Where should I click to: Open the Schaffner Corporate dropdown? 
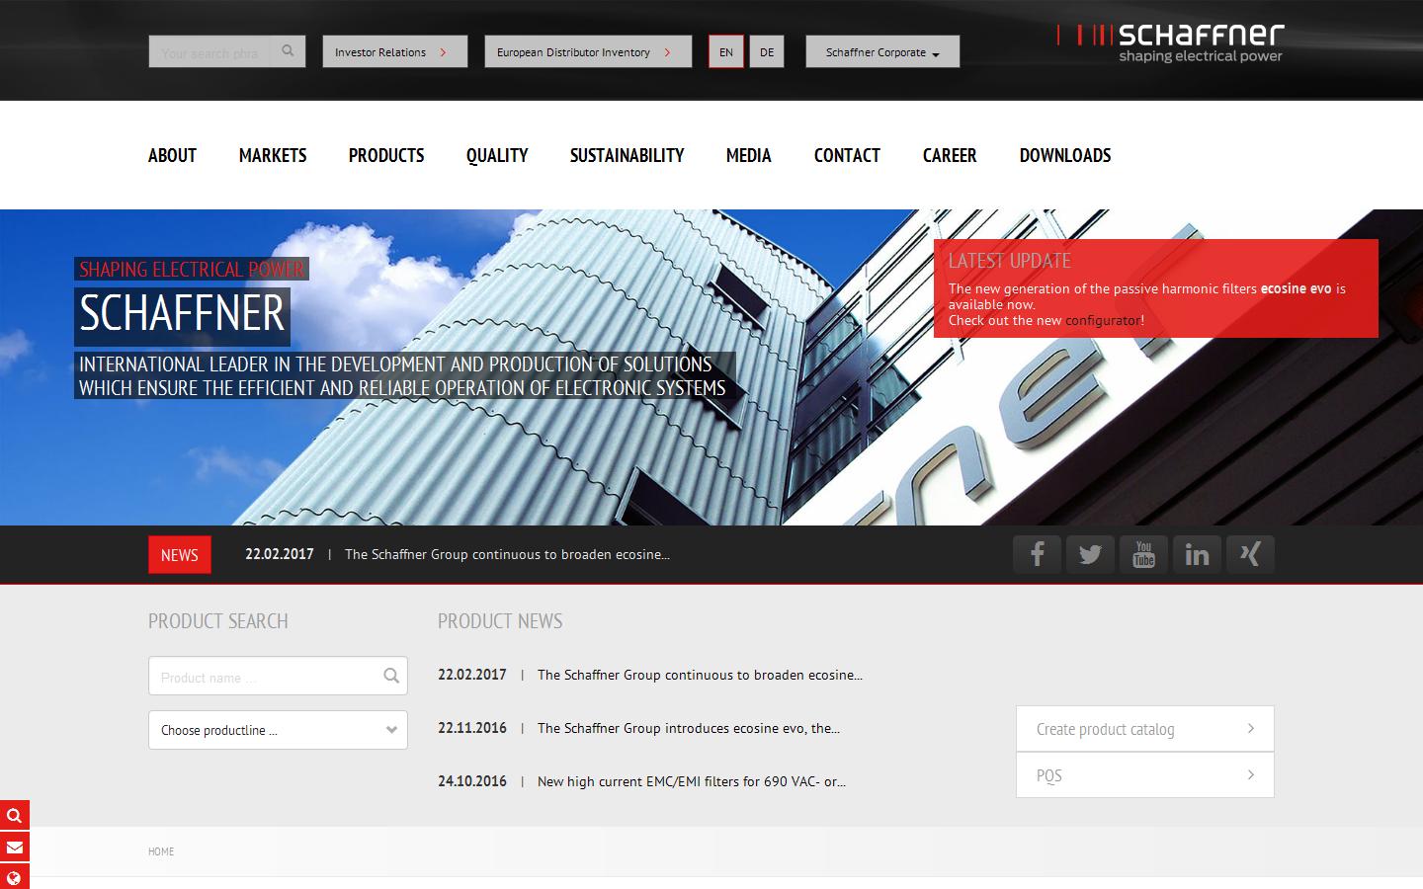(882, 51)
